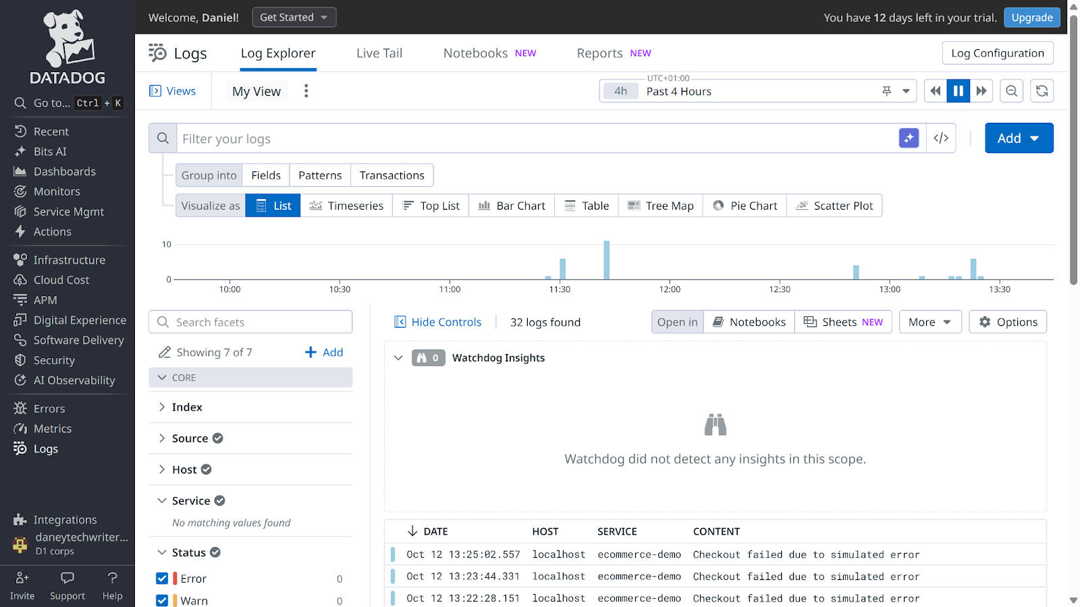
Task: Zoom out the time range
Action: pos(1011,91)
